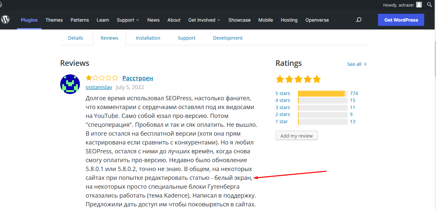
Task: Expand the Support dropdown menu
Action: 128,20
